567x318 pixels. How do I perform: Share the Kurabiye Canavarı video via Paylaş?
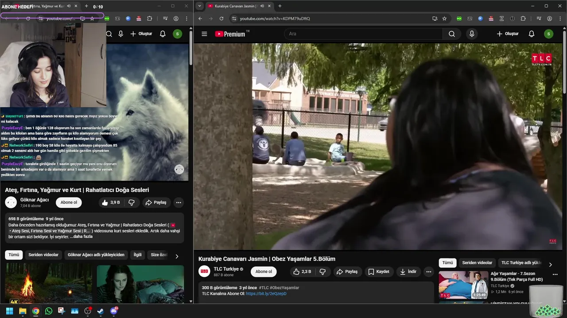pos(347,272)
